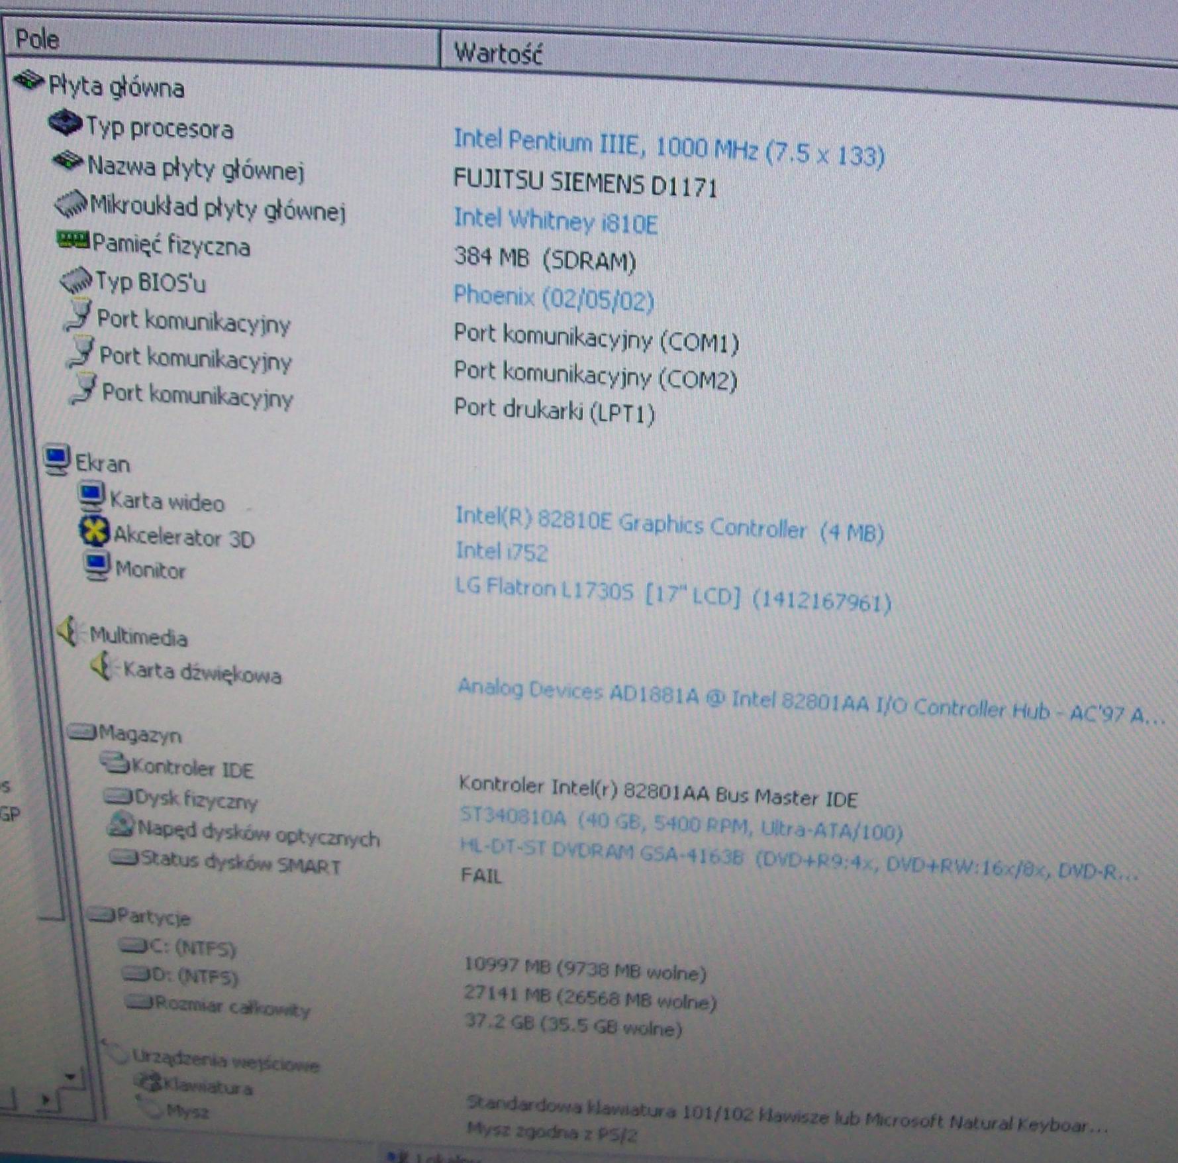Screen dimensions: 1178x1163
Task: Click the Napęd dysków optycznych icon
Action: pos(121,824)
